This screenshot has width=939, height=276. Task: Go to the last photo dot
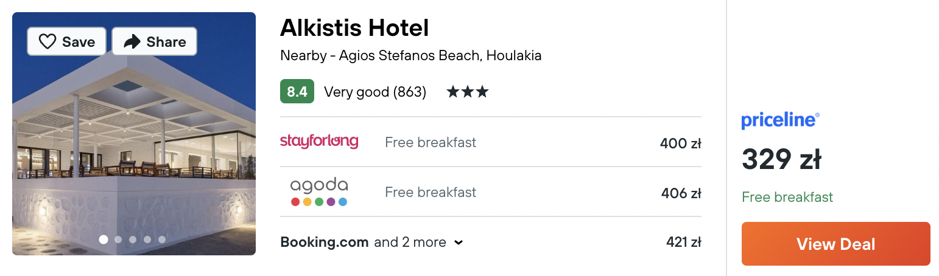162,240
